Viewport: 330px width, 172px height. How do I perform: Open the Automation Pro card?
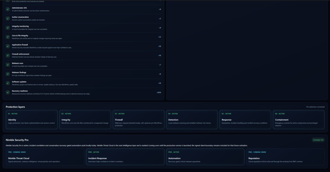(x=205, y=157)
